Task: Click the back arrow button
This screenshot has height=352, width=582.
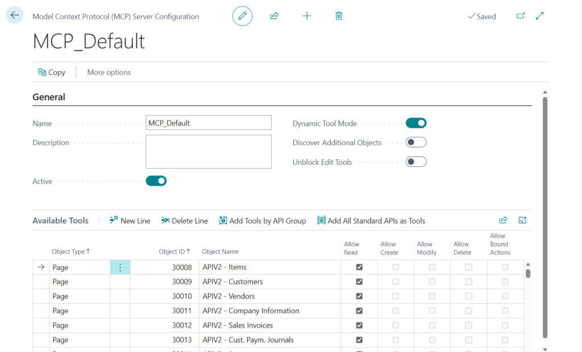Action: point(15,16)
